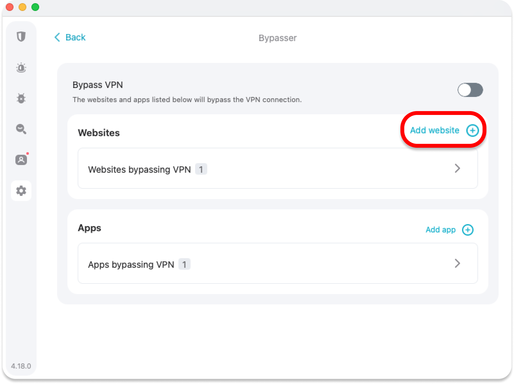The width and height of the screenshot is (514, 384).
Task: Go back using the Back text
Action: click(x=75, y=38)
